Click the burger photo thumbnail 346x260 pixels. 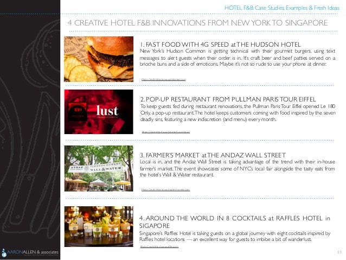click(x=99, y=59)
